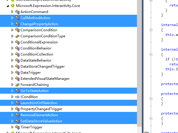Select DataStoreChangedTrigger in the assembly tree
This screenshot has height=133, width=178.
pos(42,66)
